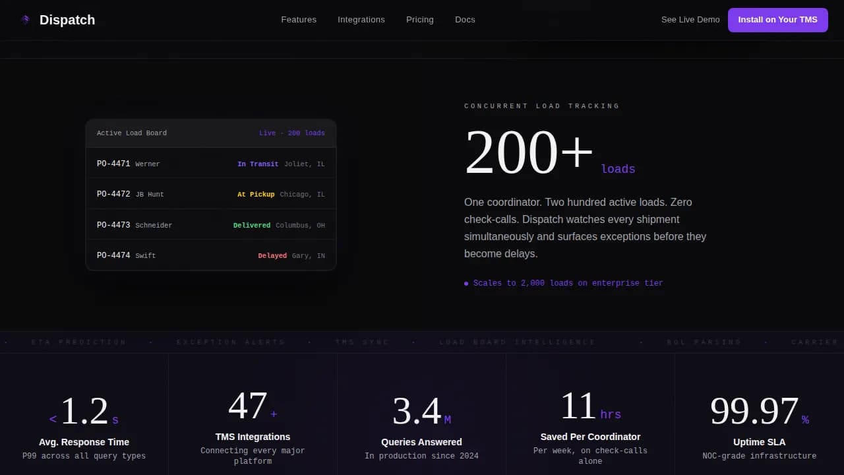
Task: Click location Chicago, IL
Action: pyautogui.click(x=303, y=195)
